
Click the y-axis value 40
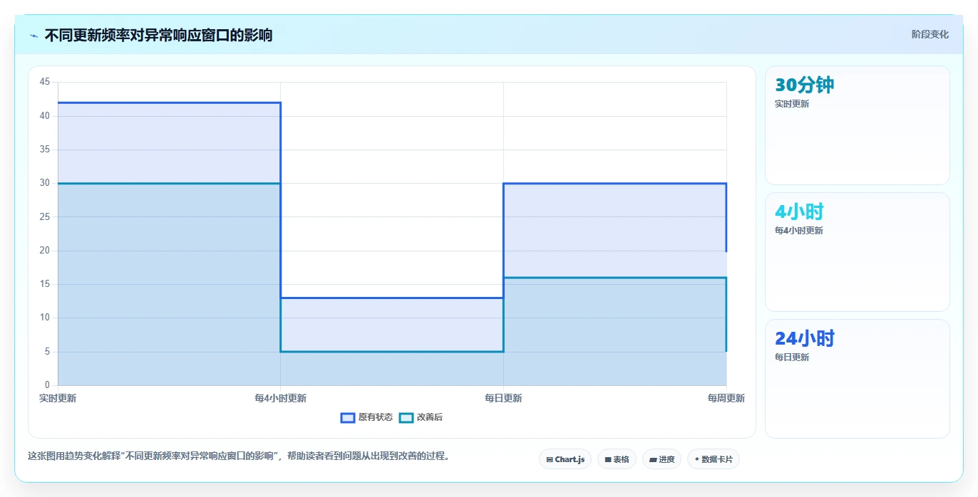coord(45,116)
